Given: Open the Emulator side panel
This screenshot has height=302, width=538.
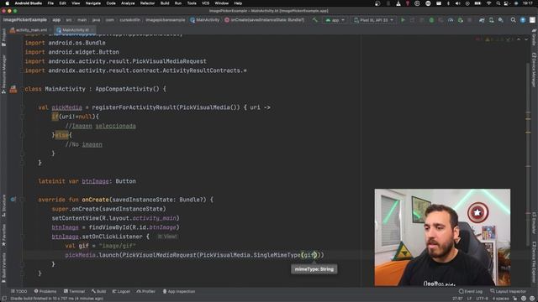Looking at the screenshot, I should click(x=534, y=222).
